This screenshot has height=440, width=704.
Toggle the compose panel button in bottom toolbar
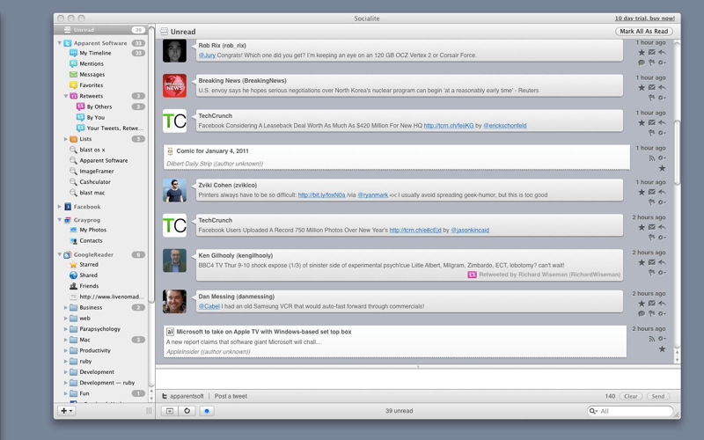[170, 411]
